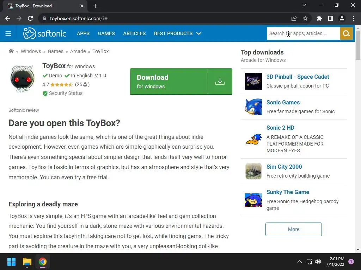Click the 'Softonic review' label

[x=24, y=110]
